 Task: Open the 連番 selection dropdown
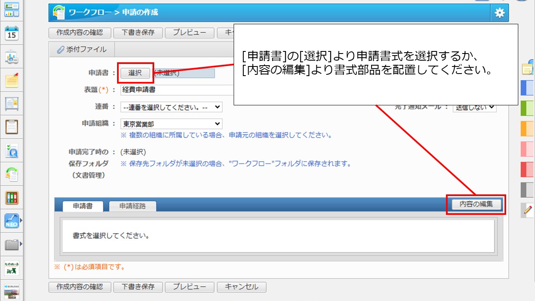[x=171, y=107]
